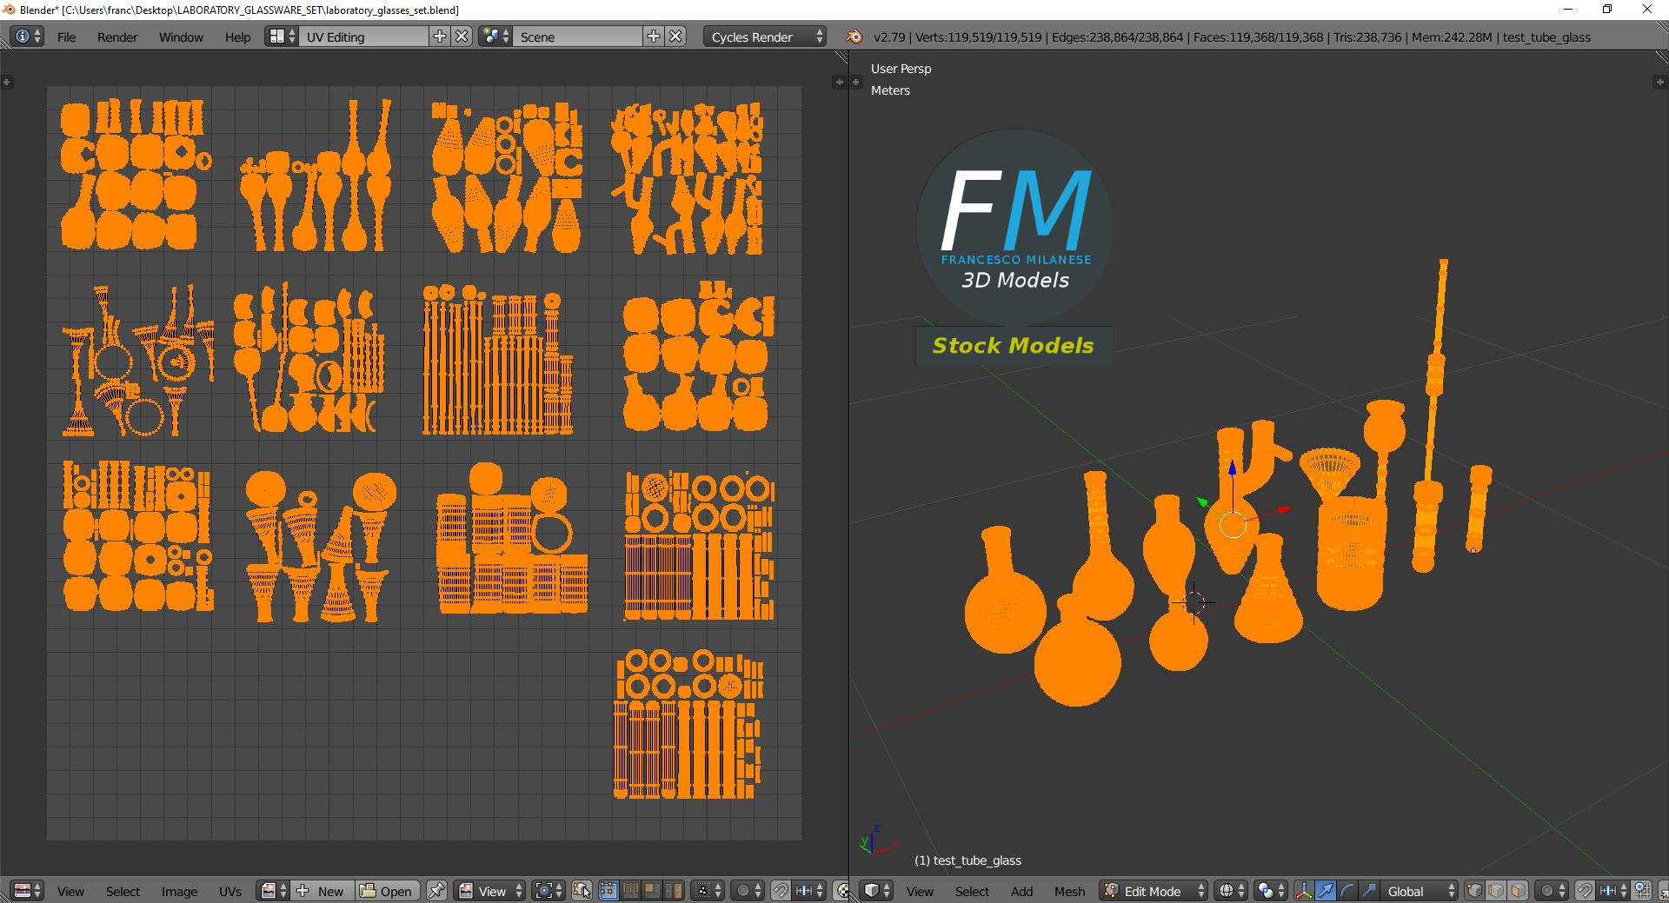Browse screen layouts icon button
Image resolution: width=1669 pixels, height=903 pixels.
pyautogui.click(x=282, y=37)
